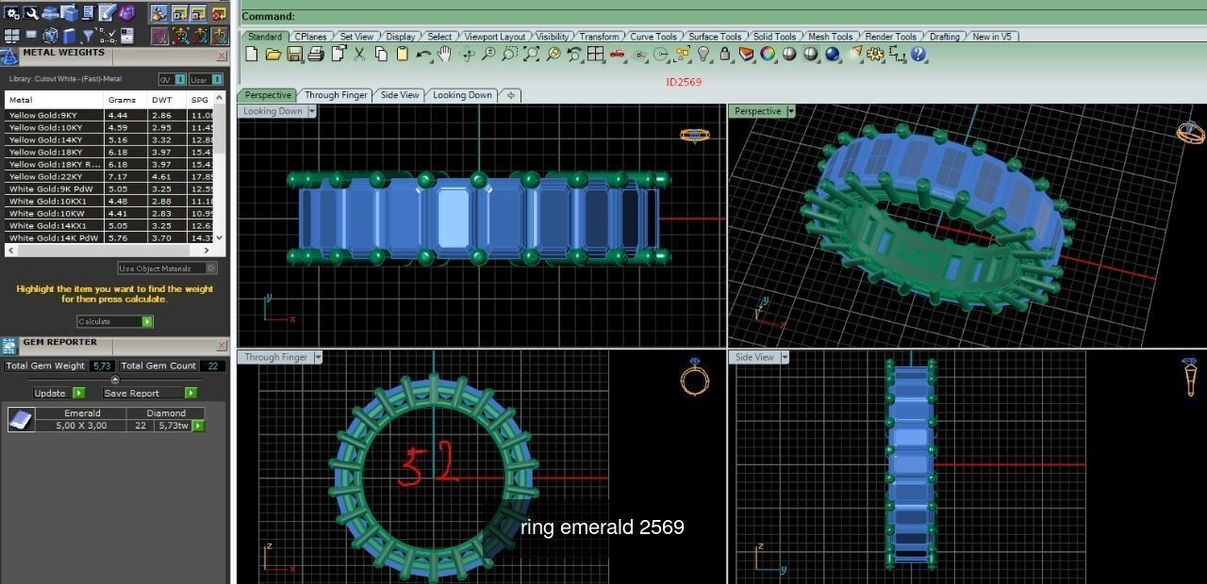Click the blue render sphere icon
1207x584 pixels.
[833, 55]
